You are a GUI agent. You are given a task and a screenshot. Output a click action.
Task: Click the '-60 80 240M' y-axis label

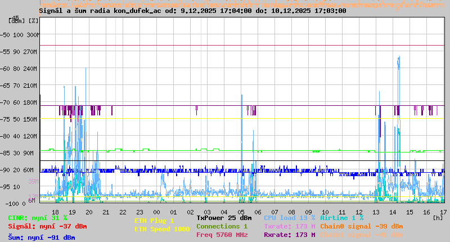pos(20,69)
